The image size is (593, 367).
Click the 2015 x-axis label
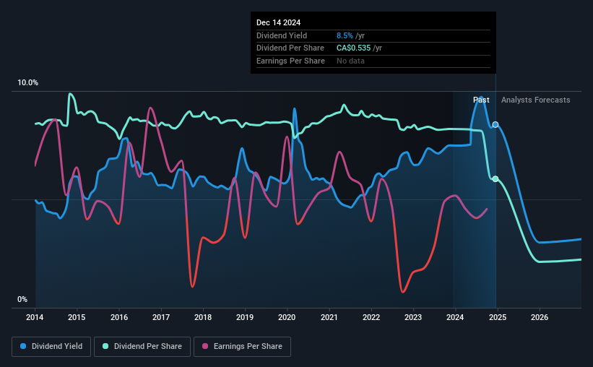pyautogui.click(x=77, y=317)
